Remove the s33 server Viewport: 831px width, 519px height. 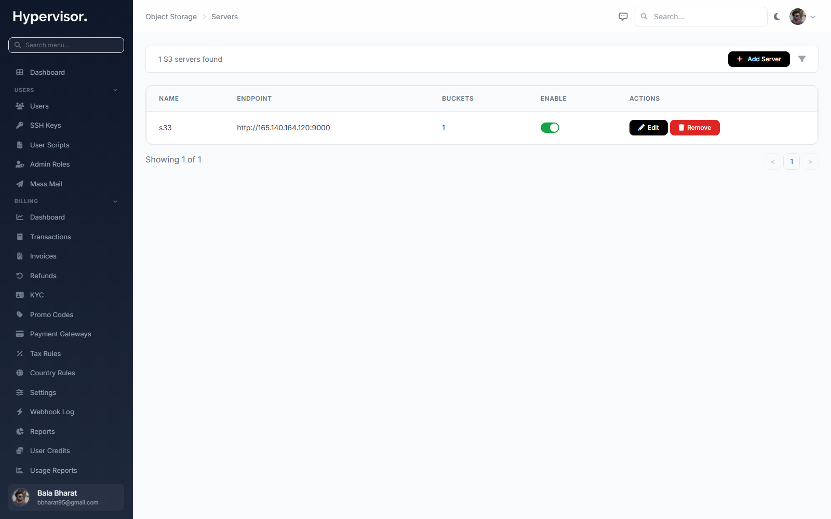pyautogui.click(x=694, y=128)
